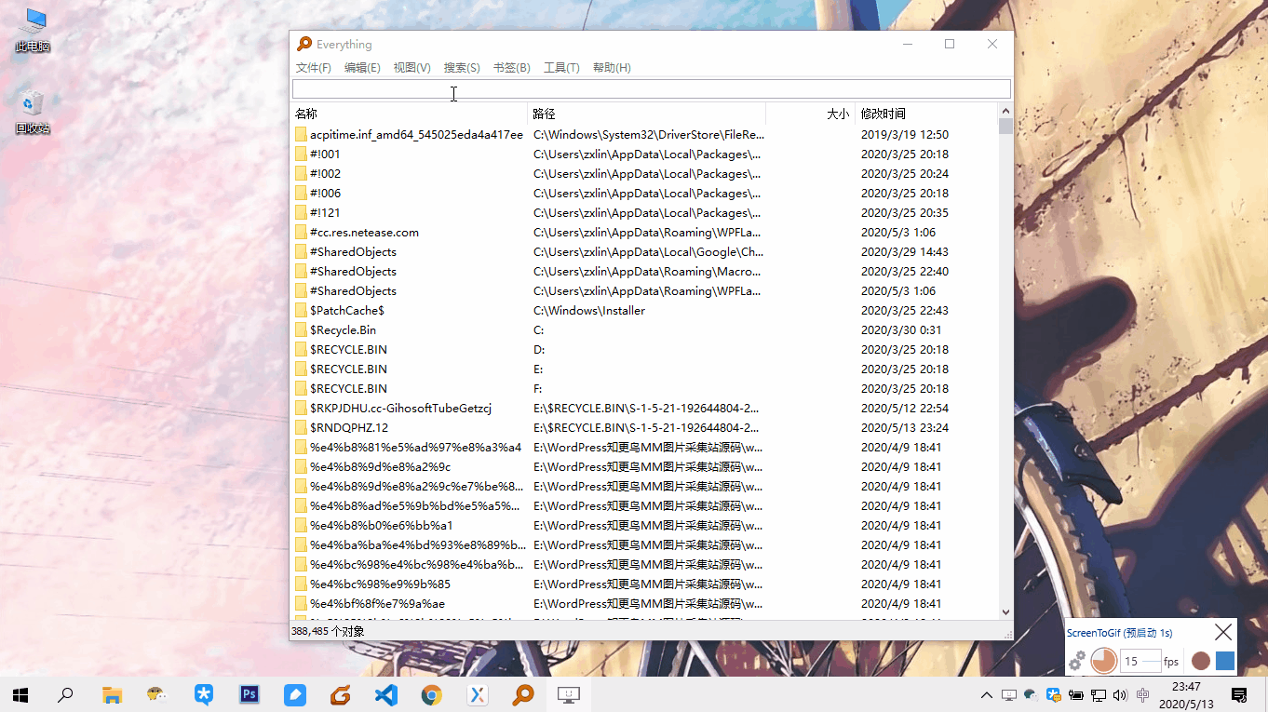1268x712 pixels.
Task: Click the battery icon in system tray
Action: point(1075,694)
